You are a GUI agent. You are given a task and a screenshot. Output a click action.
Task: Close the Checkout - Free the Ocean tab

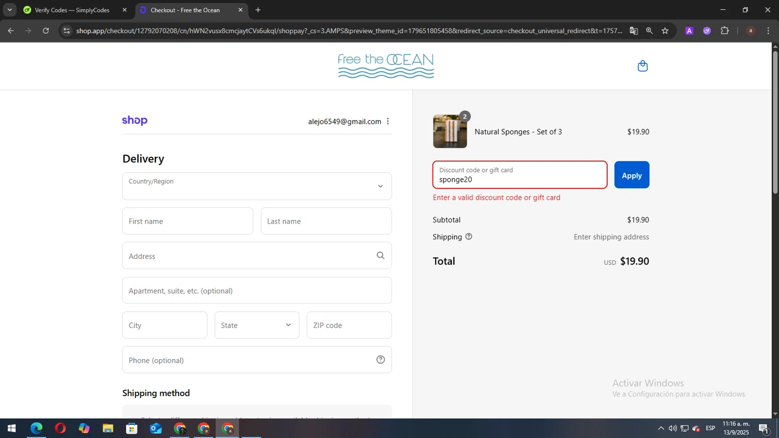click(240, 10)
